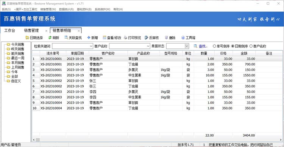284x147 pixels.
Task: Click the 刷新 refresh icon
Action: point(50,38)
